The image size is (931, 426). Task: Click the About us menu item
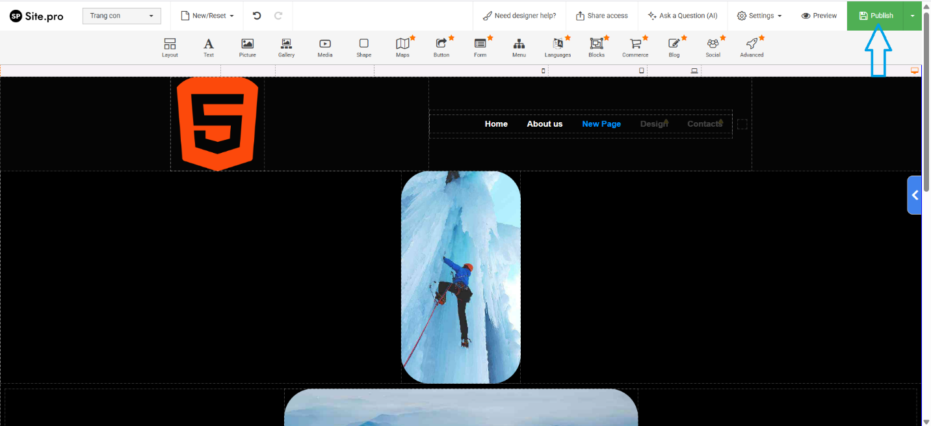click(544, 124)
